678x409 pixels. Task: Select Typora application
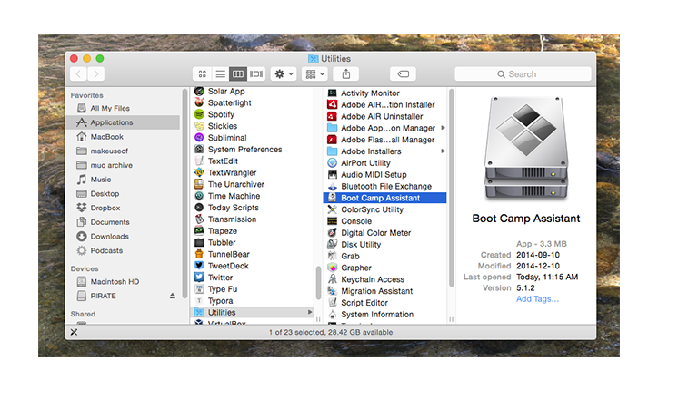(x=220, y=301)
